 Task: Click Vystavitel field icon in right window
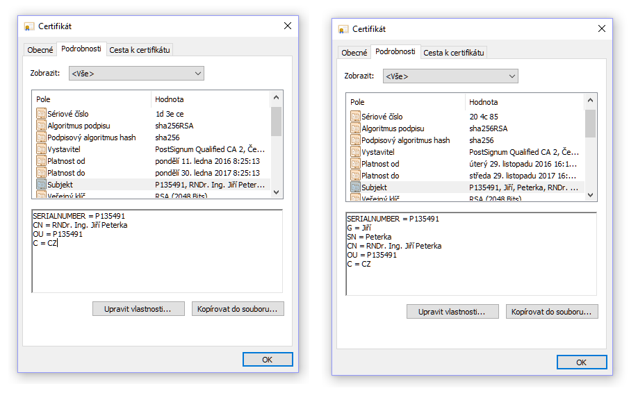click(355, 151)
